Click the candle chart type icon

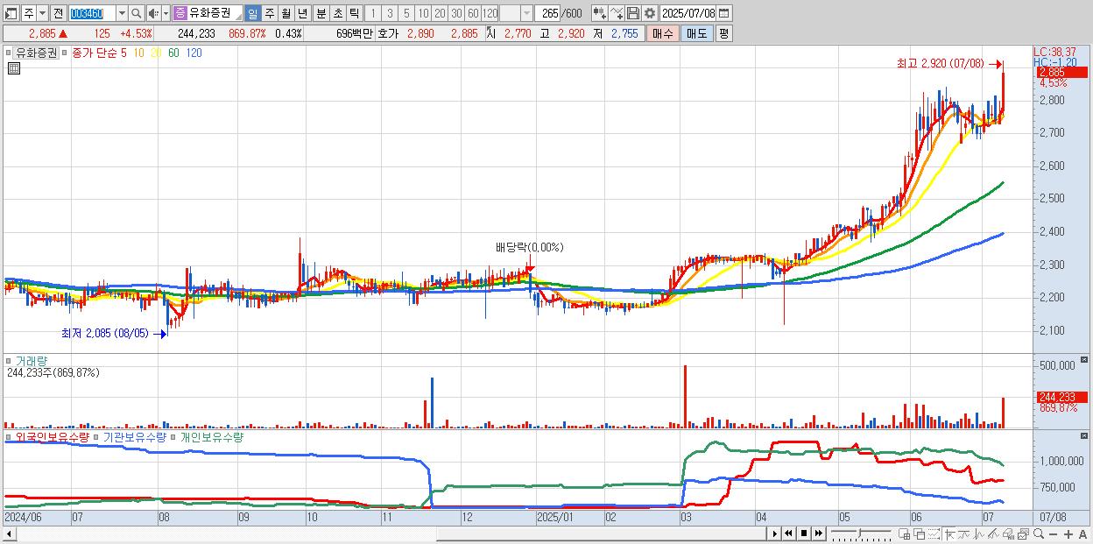[x=599, y=13]
